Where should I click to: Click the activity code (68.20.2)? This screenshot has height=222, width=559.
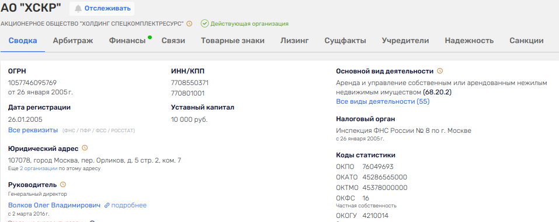tap(437, 92)
